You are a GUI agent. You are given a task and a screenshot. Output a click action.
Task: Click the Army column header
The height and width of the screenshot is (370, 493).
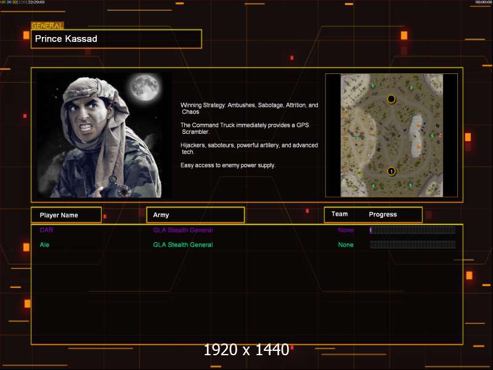tap(195, 215)
